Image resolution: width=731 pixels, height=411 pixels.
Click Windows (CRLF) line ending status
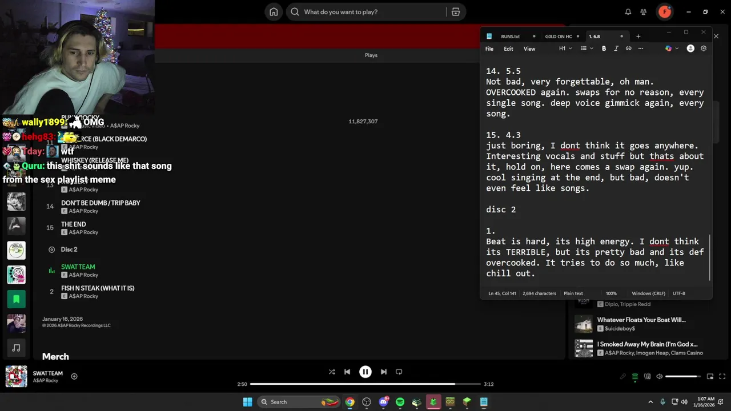click(648, 293)
